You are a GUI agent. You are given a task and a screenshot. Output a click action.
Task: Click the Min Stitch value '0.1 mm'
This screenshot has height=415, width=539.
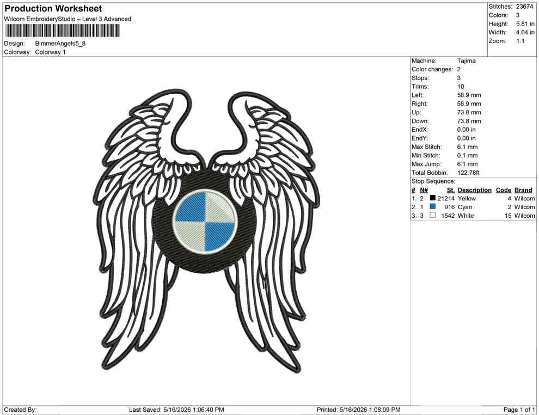pyautogui.click(x=468, y=155)
